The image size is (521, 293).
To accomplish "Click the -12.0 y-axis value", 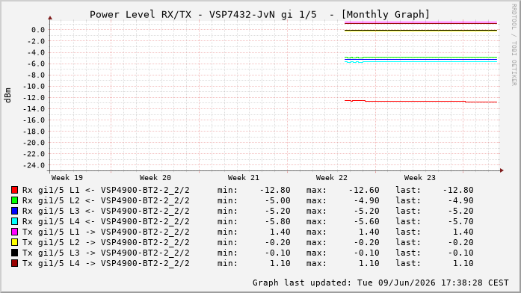I will click(34, 98).
